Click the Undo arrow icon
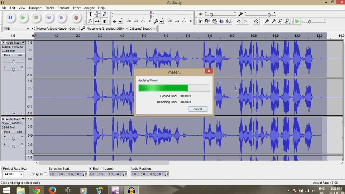 tap(239, 21)
